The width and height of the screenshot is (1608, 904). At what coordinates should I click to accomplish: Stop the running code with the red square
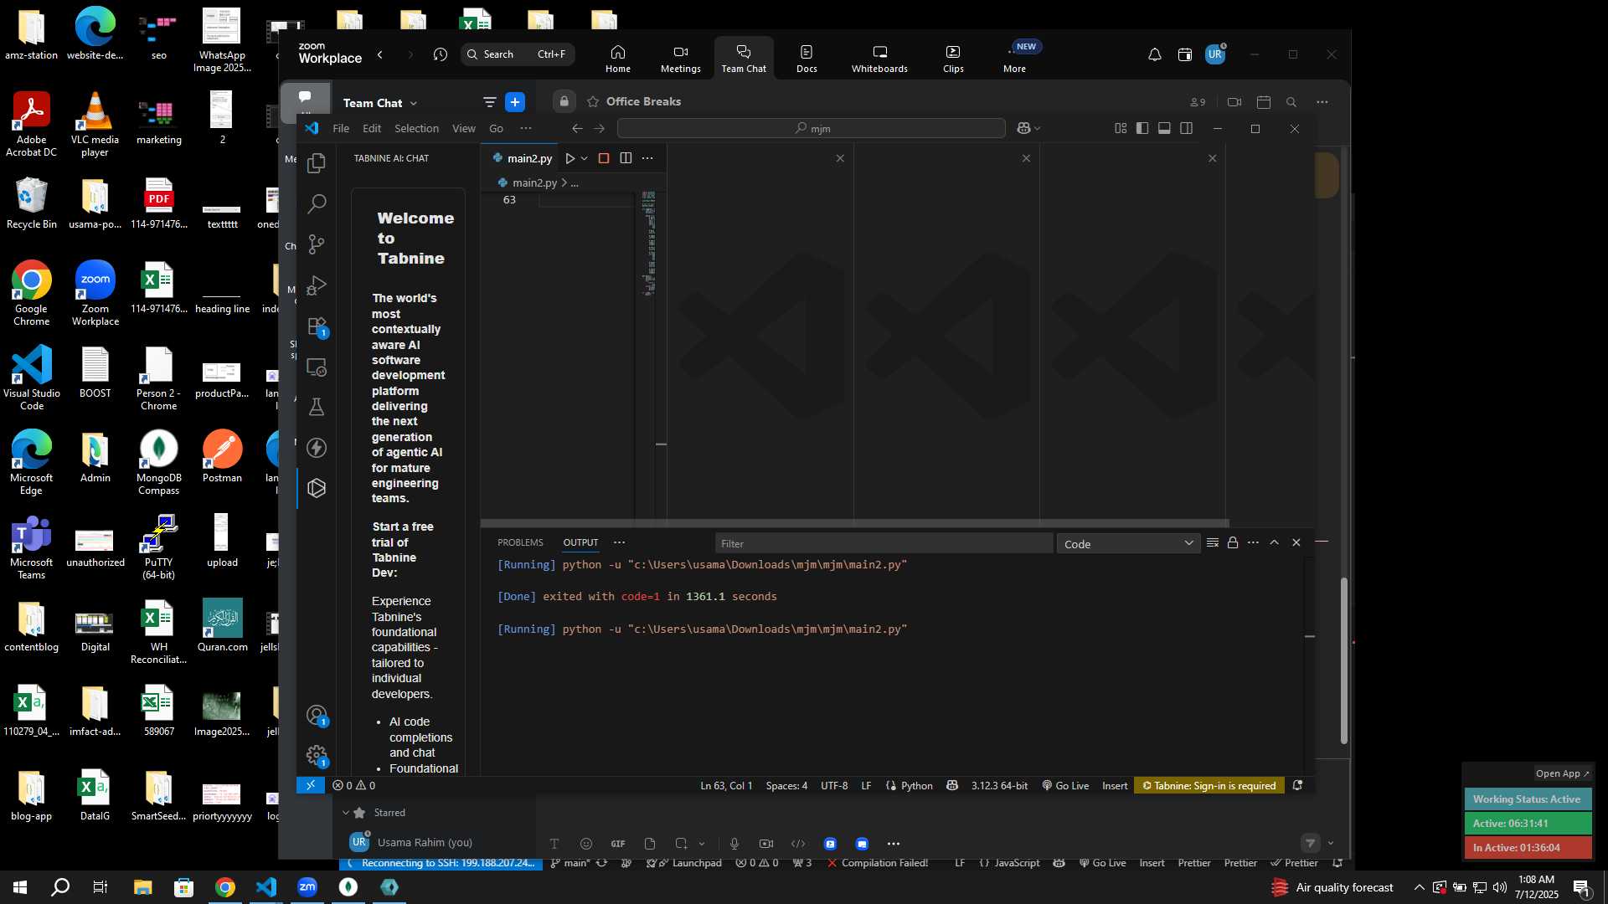coord(604,158)
